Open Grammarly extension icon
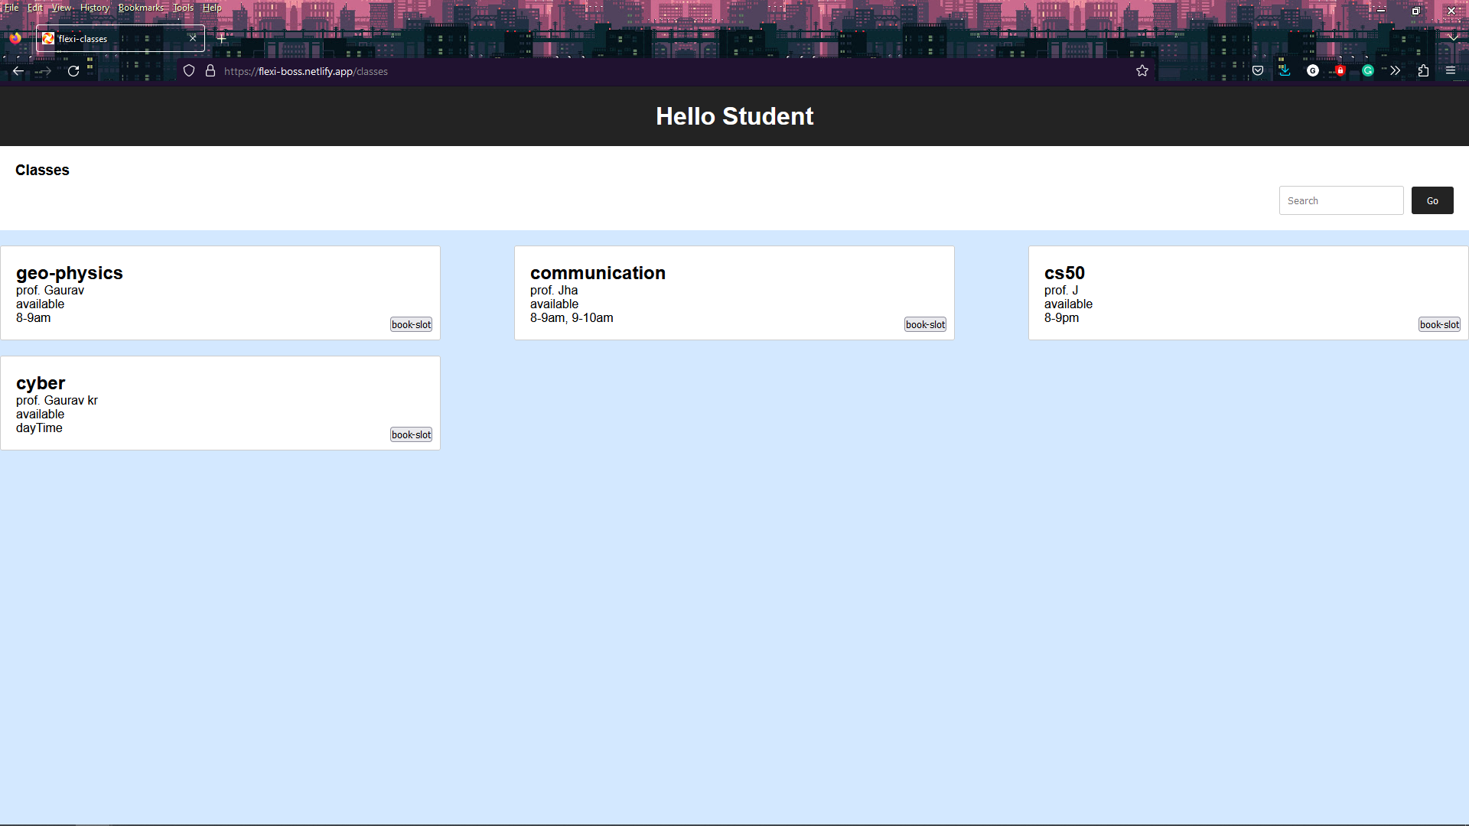This screenshot has height=826, width=1469. [x=1369, y=70]
